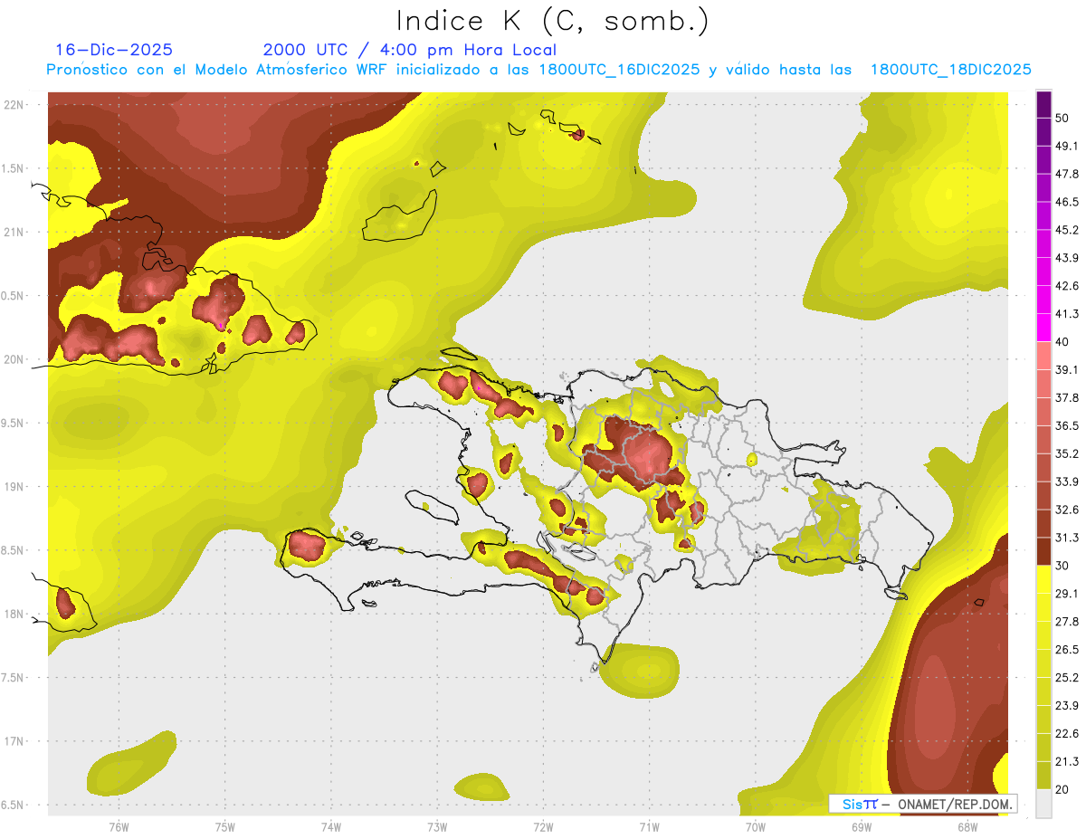Click the '21.3' color scale value
1086x839 pixels.
(x=1067, y=761)
